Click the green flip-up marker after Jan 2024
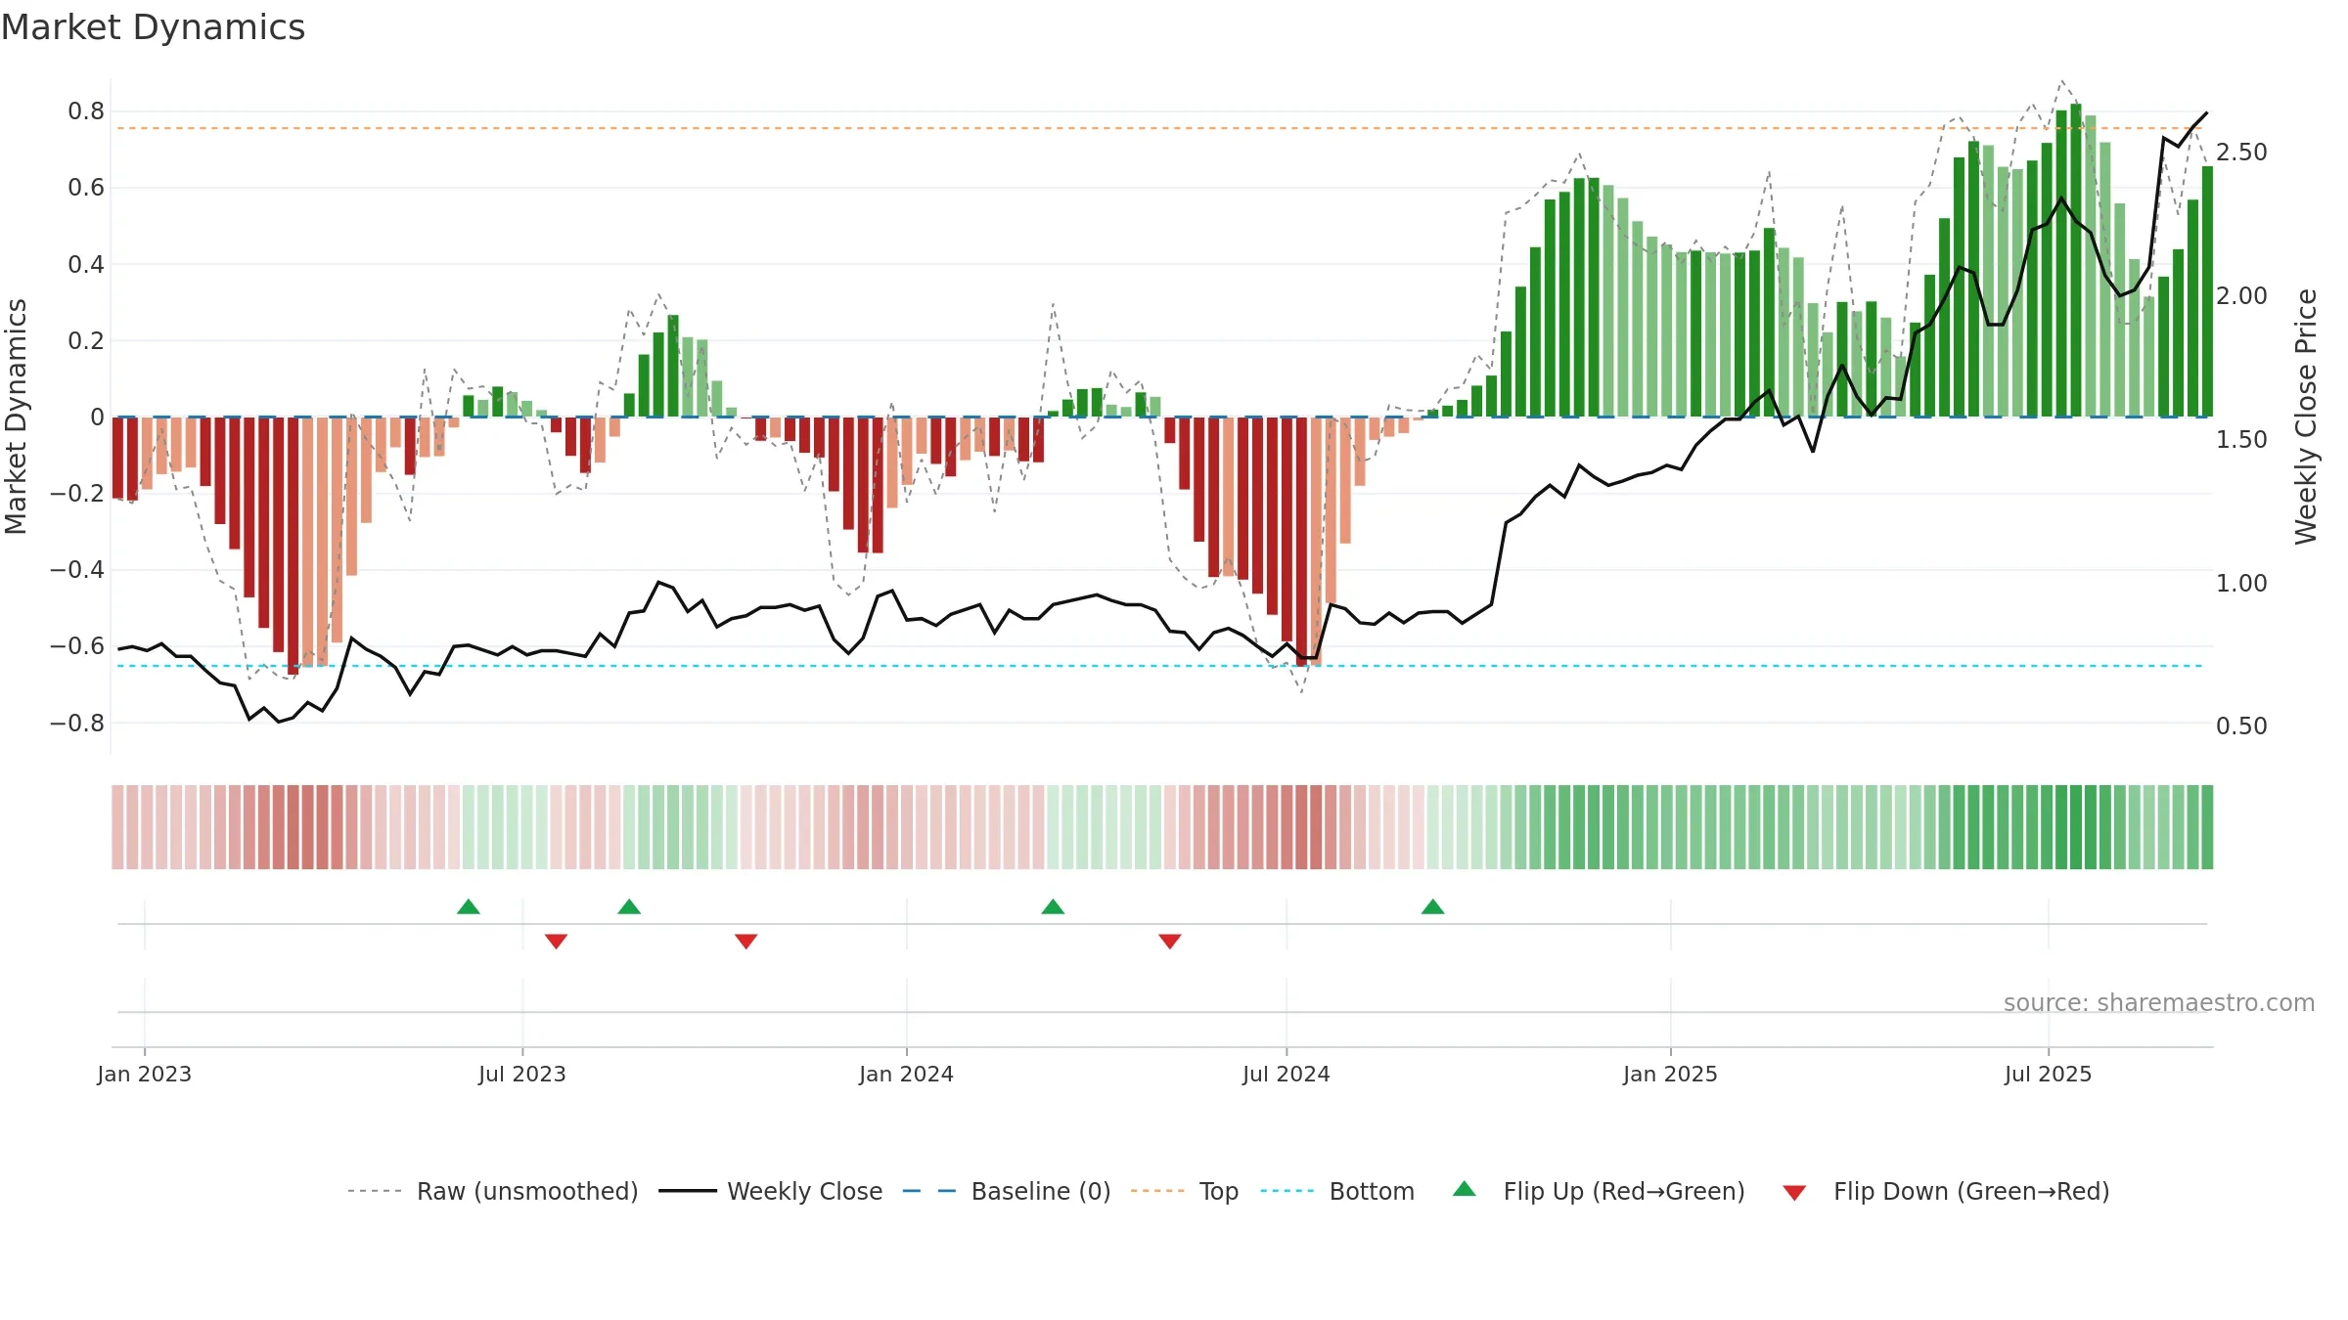The height and width of the screenshot is (1320, 2348). (1053, 906)
